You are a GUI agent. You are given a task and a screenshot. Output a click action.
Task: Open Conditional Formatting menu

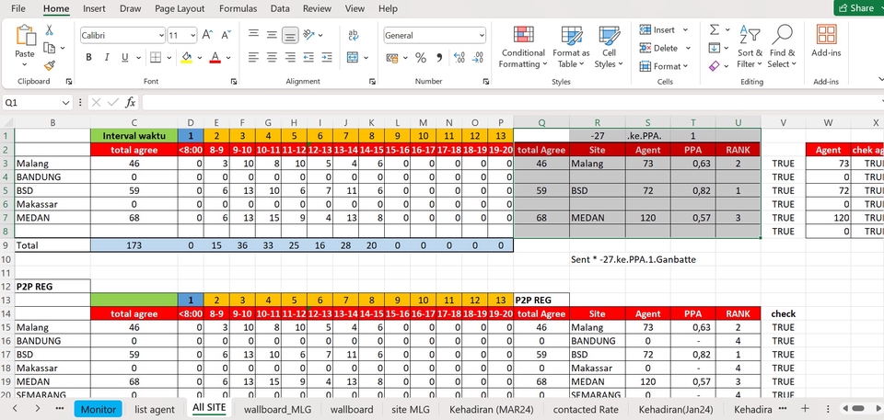[523, 47]
